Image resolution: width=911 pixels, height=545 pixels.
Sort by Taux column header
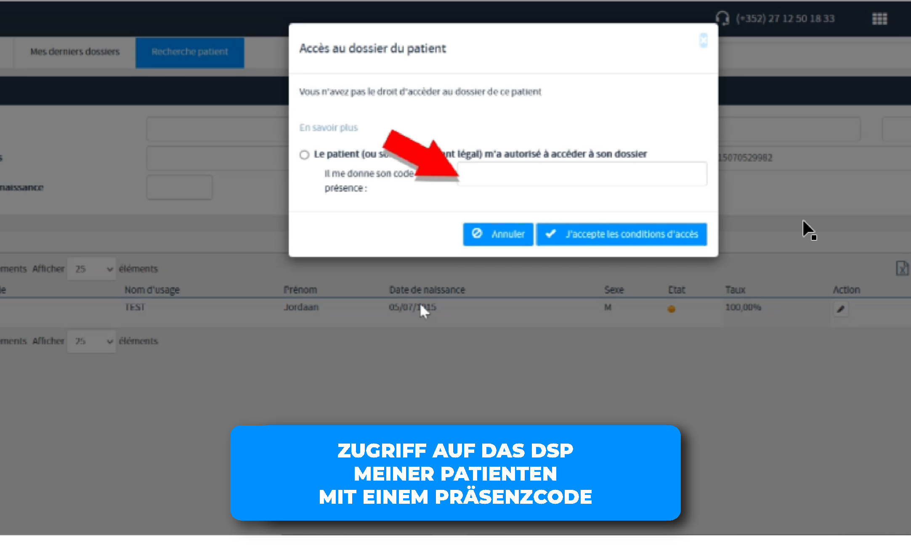tap(735, 290)
